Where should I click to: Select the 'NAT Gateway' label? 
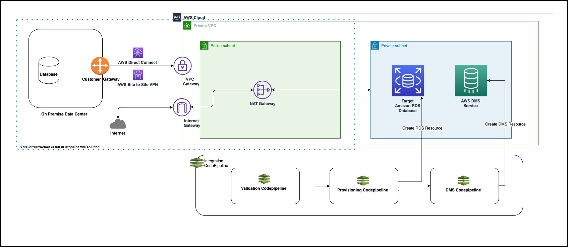click(263, 104)
